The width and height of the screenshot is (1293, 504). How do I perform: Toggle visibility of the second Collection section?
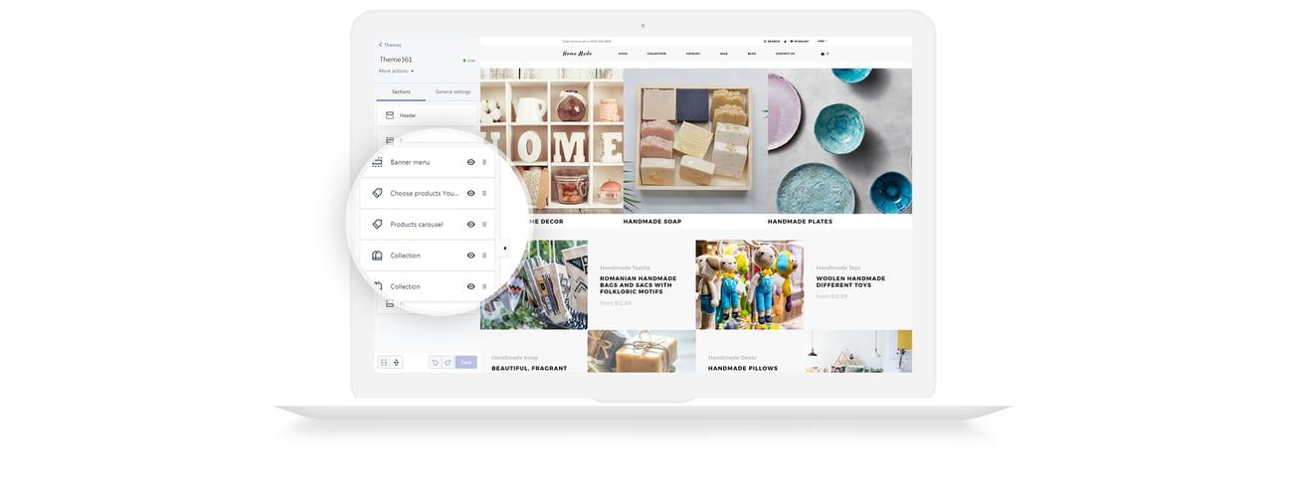pos(470,286)
